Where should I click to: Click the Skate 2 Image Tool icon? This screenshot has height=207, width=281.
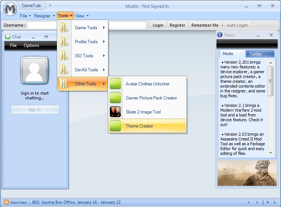[115, 112]
